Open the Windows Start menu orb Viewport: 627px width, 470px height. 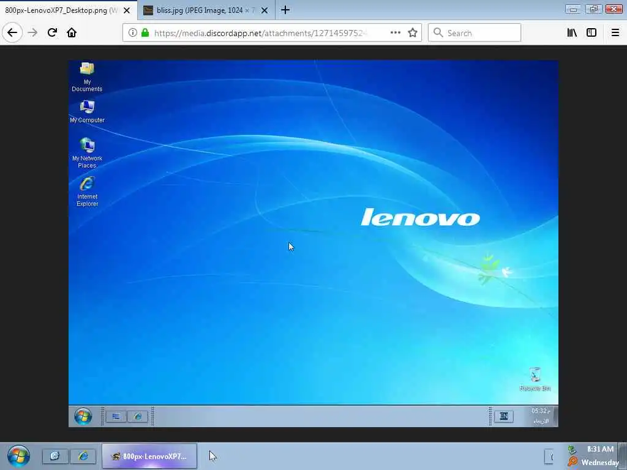(x=18, y=456)
